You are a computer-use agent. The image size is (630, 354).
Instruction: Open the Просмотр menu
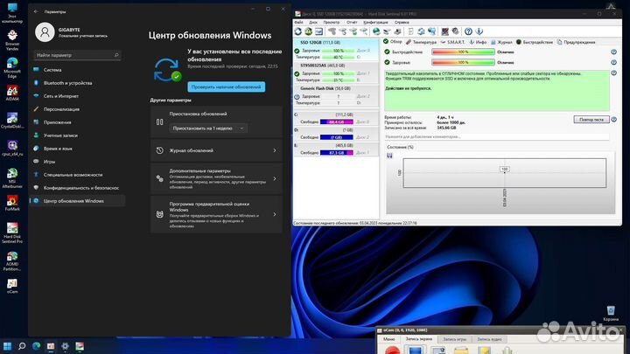click(x=332, y=23)
